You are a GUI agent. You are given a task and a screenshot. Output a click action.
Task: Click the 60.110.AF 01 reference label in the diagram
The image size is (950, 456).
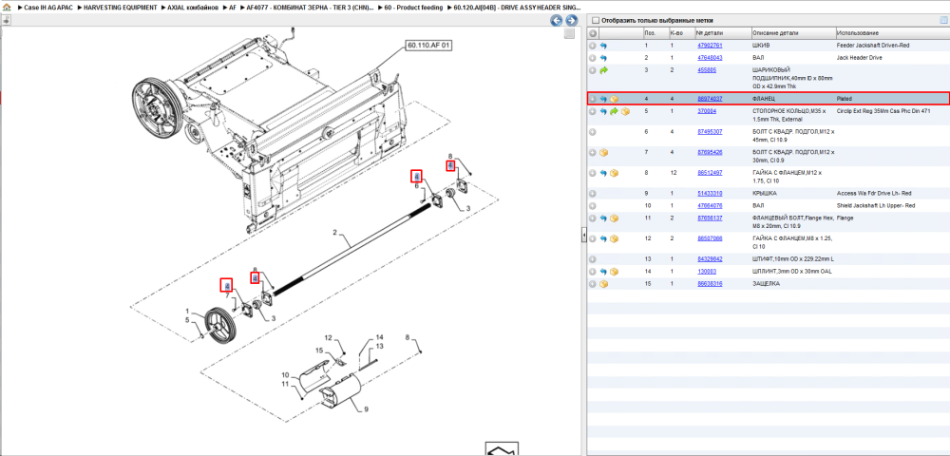coord(429,46)
